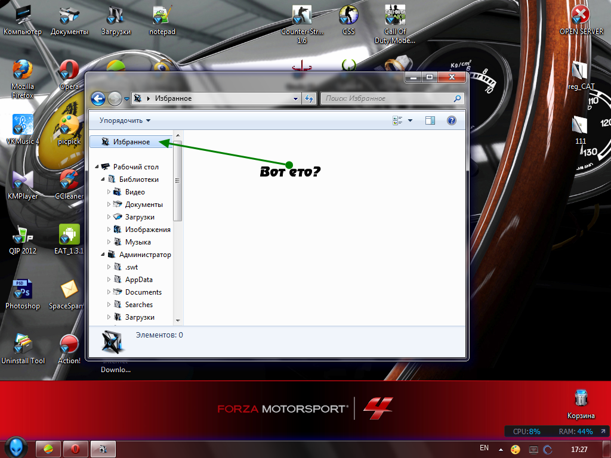The width and height of the screenshot is (611, 458).
Task: Click the Explorer back navigation arrow
Action: pos(98,98)
